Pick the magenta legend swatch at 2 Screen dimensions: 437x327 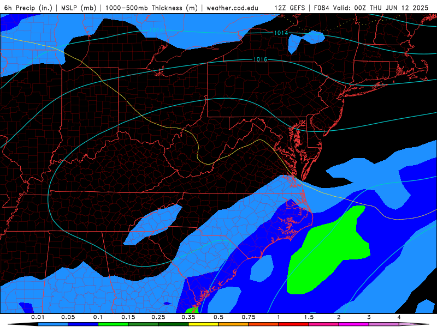pos(354,324)
